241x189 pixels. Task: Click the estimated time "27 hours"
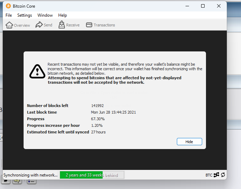pos(98,132)
